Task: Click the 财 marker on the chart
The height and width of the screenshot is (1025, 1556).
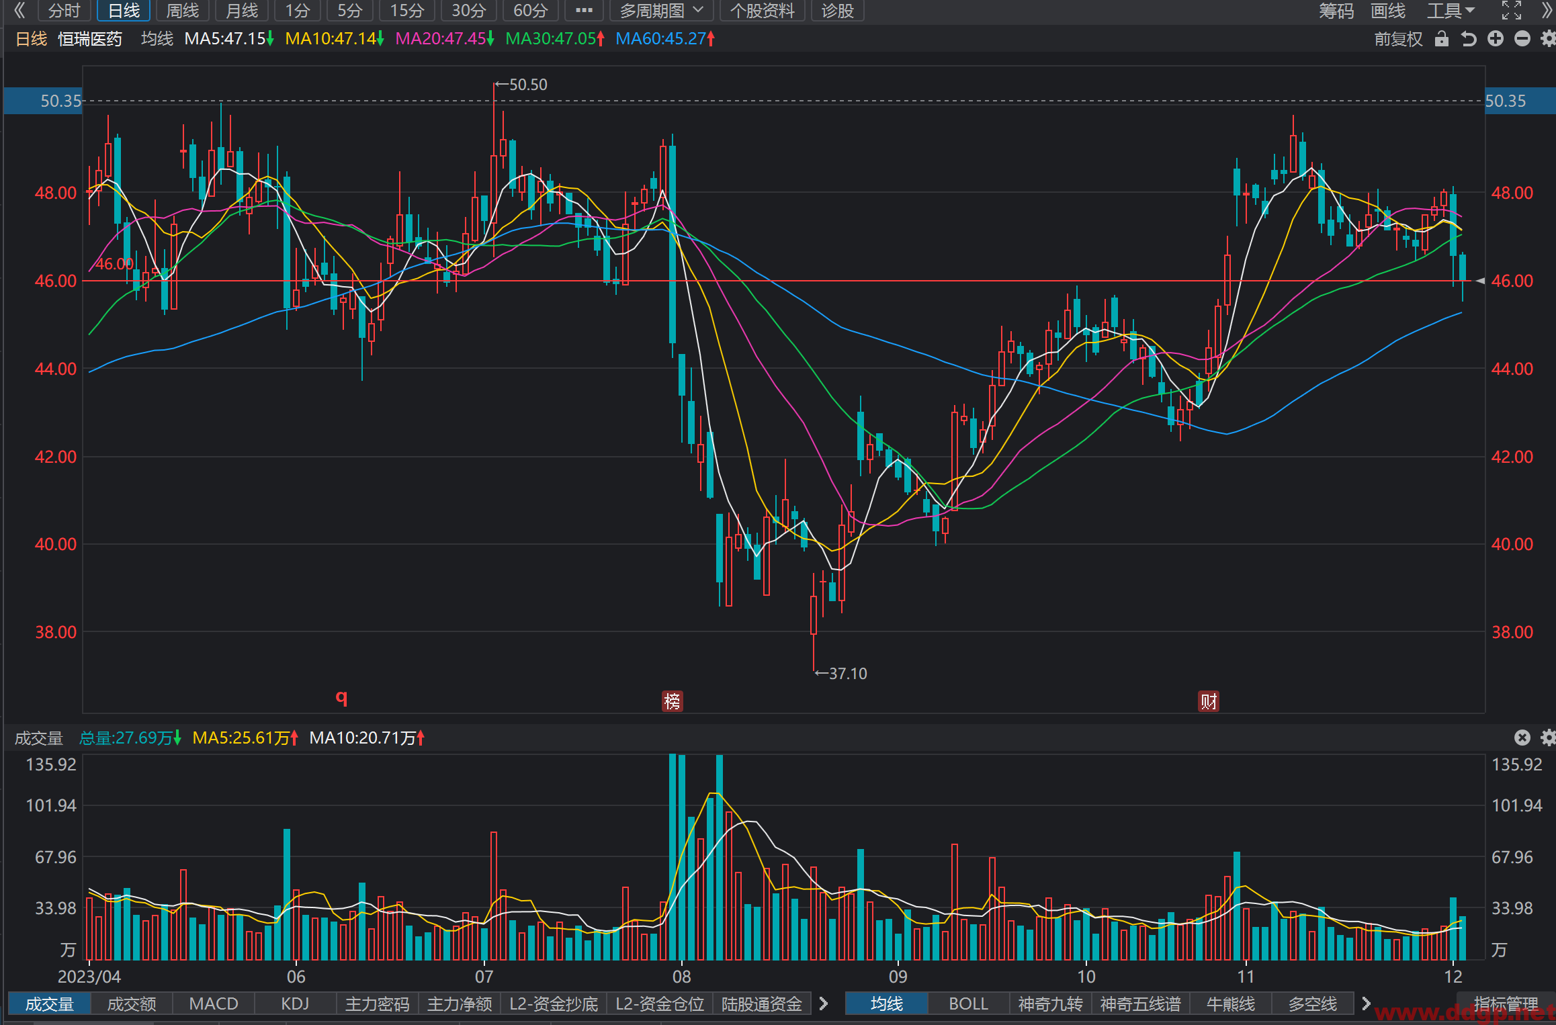Action: pyautogui.click(x=1209, y=701)
